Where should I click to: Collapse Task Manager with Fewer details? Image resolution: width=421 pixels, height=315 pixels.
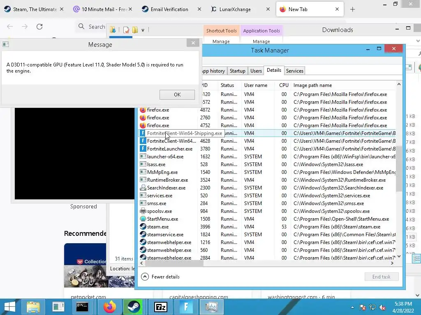click(161, 277)
